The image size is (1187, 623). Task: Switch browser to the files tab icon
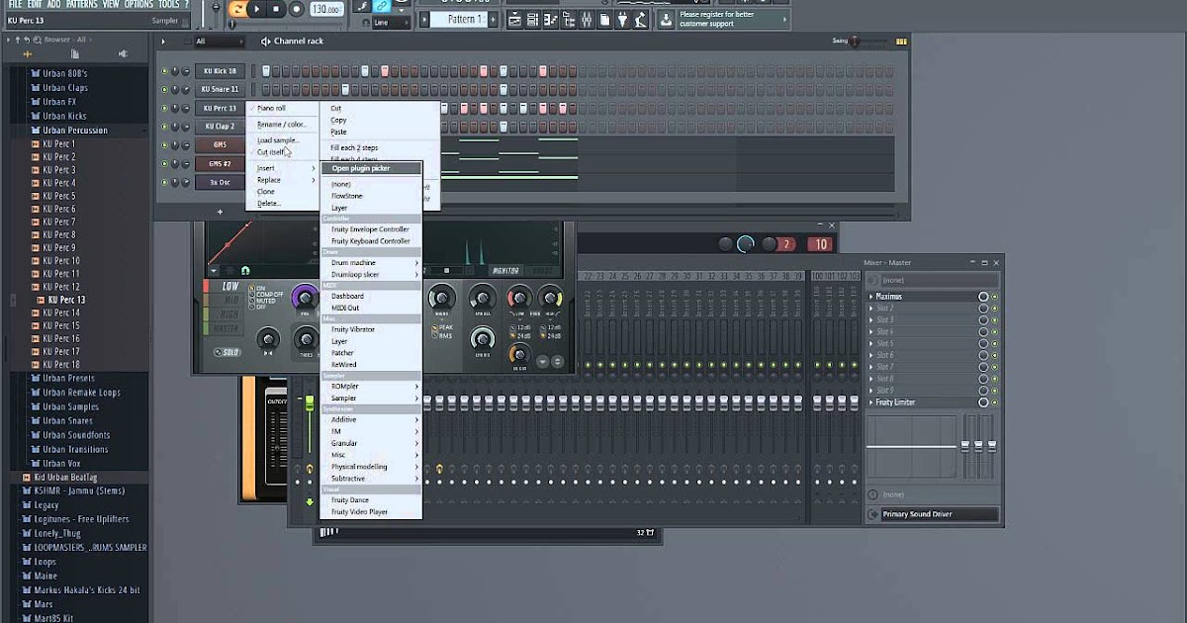click(x=75, y=53)
